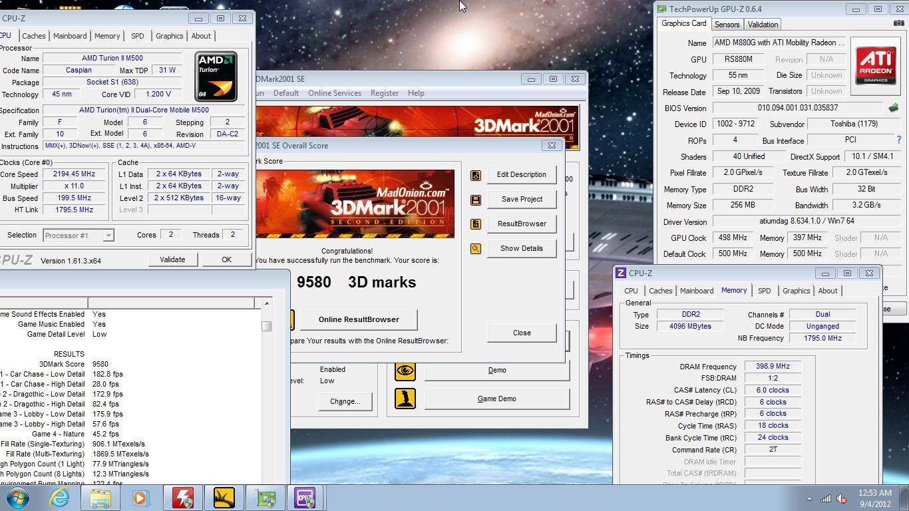Open Windows Media Player from the taskbar
Screen dimensions: 909x511
coord(140,498)
